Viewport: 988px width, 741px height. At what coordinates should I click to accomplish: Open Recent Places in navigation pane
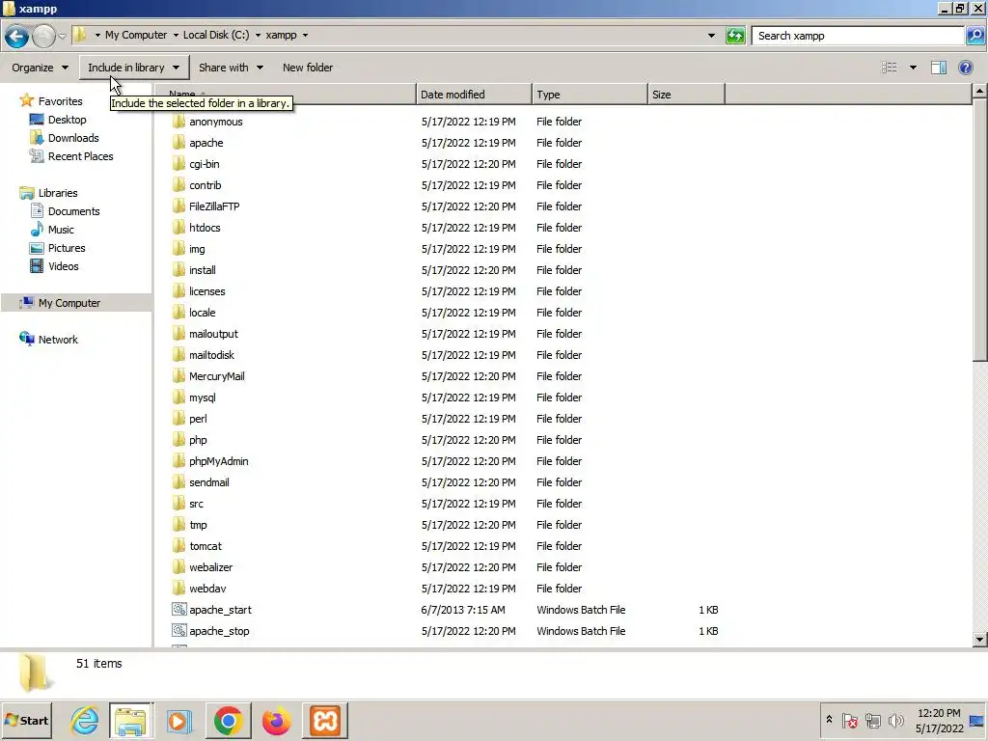(81, 156)
